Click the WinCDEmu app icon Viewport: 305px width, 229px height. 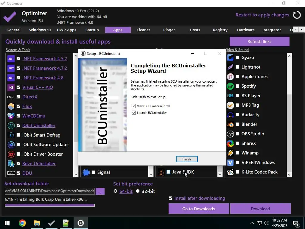(x=11, y=116)
